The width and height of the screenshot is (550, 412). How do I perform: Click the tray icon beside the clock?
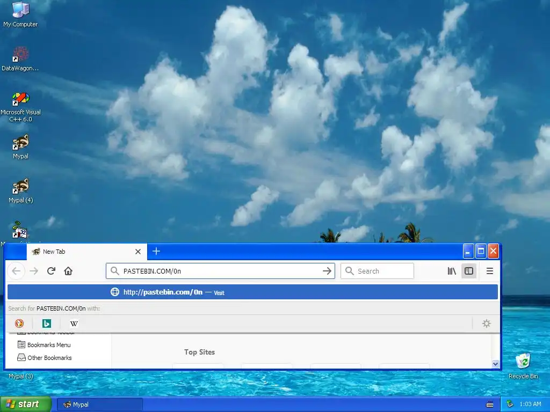(x=510, y=404)
